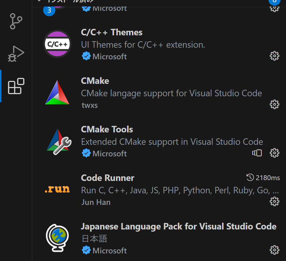Click publisher link twxs under CMake
Screen dimensions: 286x261
(90, 105)
